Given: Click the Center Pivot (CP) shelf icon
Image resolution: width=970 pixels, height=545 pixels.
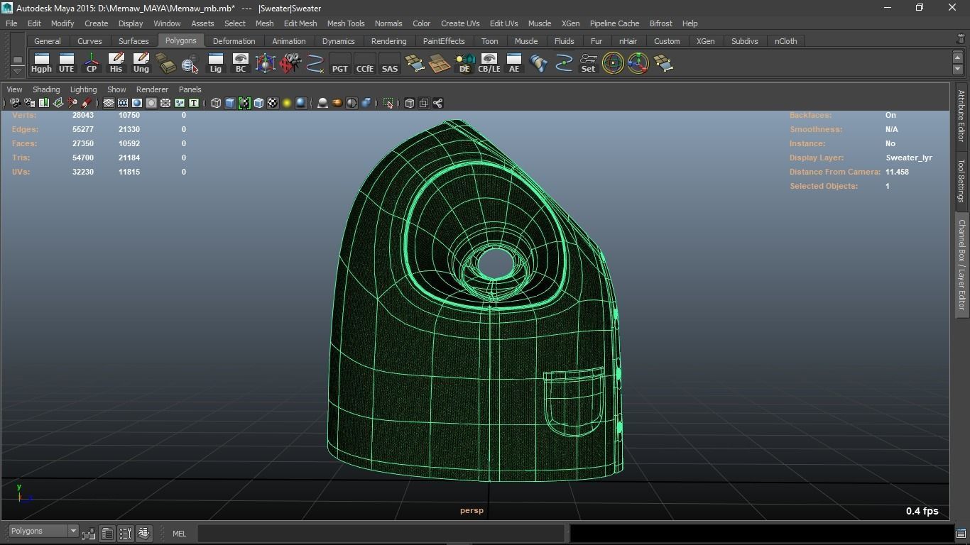Looking at the screenshot, I should 92,63.
